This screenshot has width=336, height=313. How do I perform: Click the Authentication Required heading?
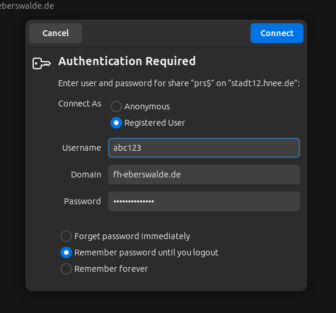(x=127, y=61)
